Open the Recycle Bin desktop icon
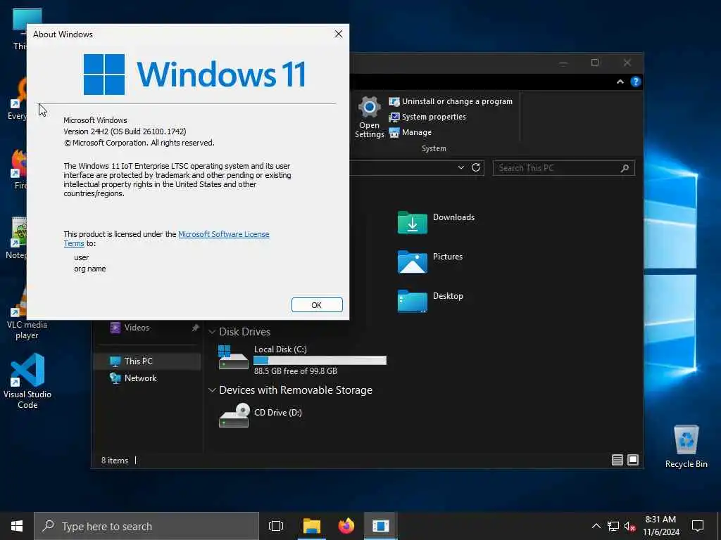 point(686,446)
